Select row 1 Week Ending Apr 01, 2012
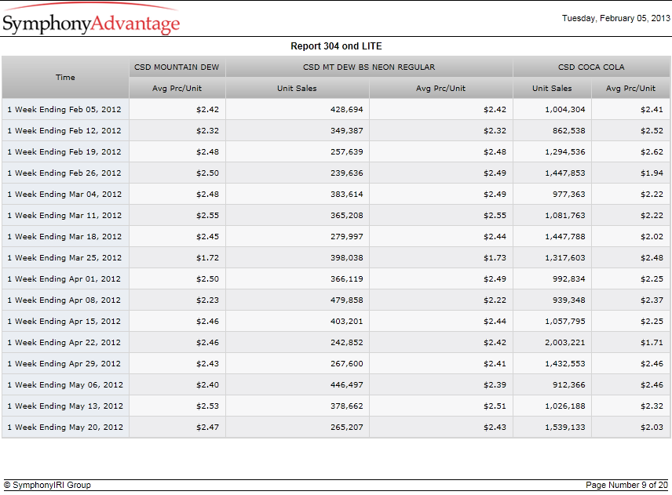The height and width of the screenshot is (495, 672). [x=336, y=279]
